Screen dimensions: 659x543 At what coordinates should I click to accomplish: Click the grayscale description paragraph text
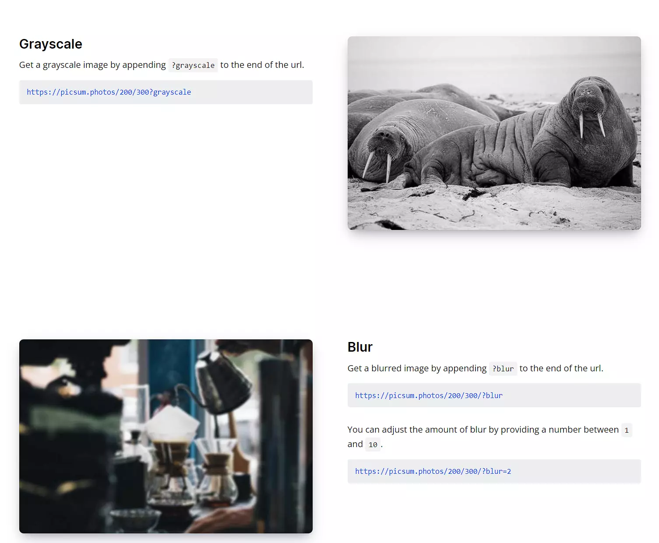click(162, 65)
